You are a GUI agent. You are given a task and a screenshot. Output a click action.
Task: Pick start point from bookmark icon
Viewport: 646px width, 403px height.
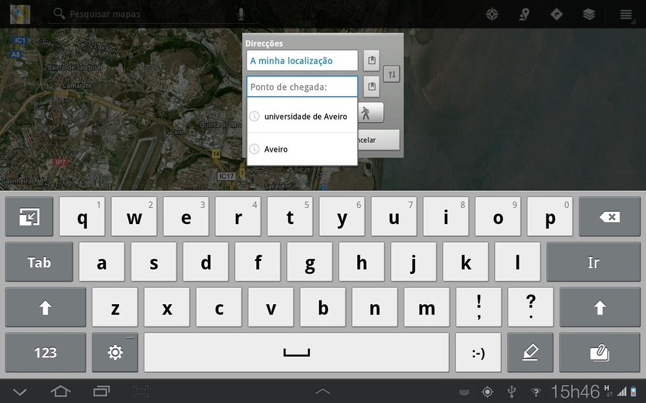pyautogui.click(x=371, y=61)
